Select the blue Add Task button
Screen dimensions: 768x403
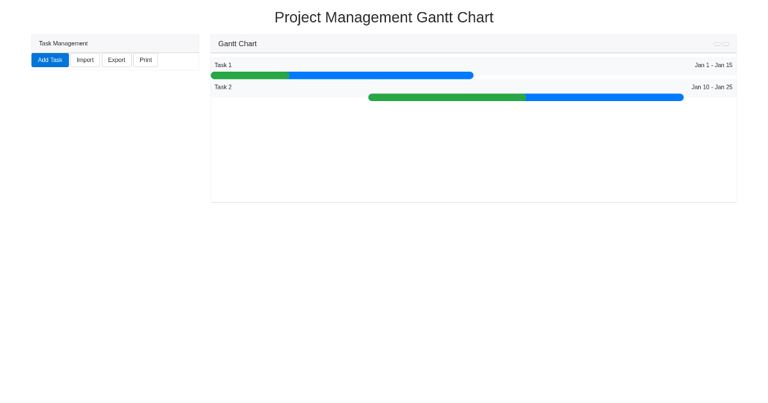click(x=50, y=59)
